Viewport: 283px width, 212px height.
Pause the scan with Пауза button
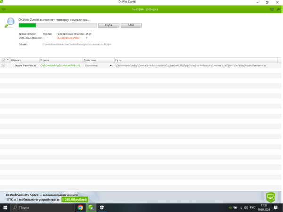coord(108,25)
